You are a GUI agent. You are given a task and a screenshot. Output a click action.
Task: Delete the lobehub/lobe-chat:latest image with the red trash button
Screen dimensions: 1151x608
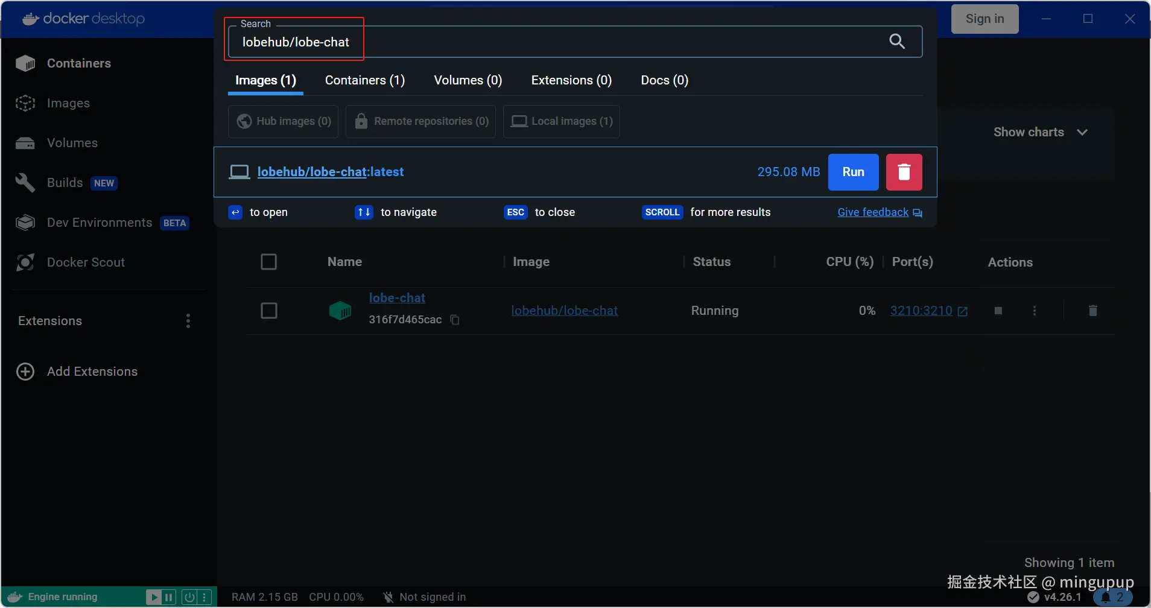tap(904, 172)
